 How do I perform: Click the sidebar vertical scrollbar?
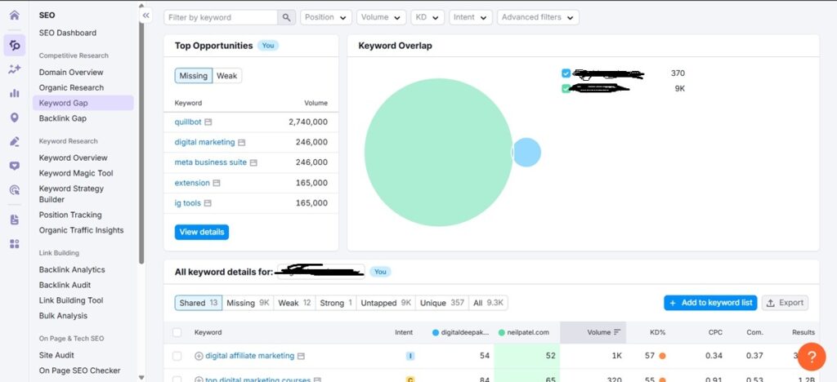pyautogui.click(x=141, y=135)
